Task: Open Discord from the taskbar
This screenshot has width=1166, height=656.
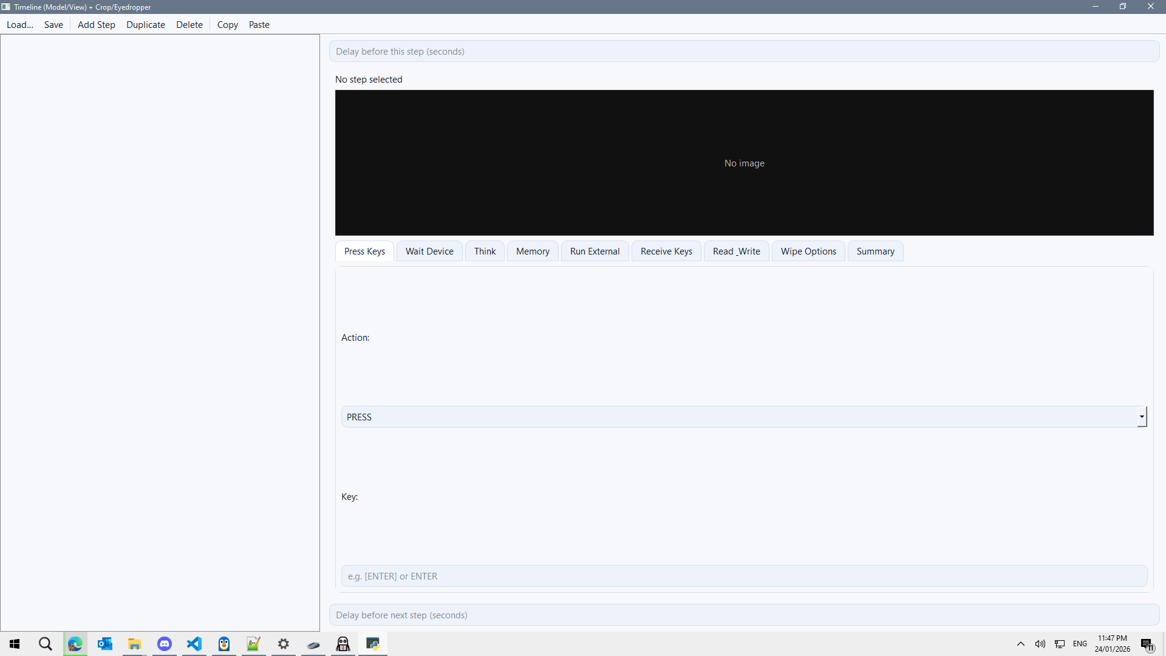Action: coord(164,644)
